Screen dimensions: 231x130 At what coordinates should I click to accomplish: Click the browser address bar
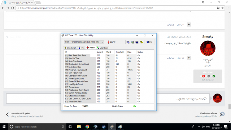tap(116, 8)
